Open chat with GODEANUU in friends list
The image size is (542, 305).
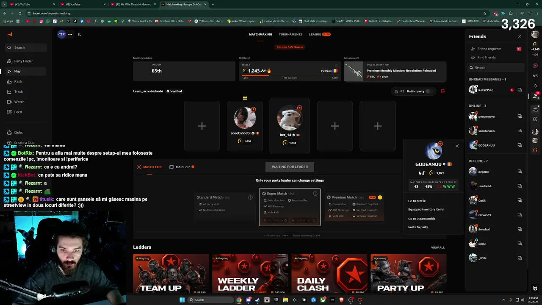[520, 145]
